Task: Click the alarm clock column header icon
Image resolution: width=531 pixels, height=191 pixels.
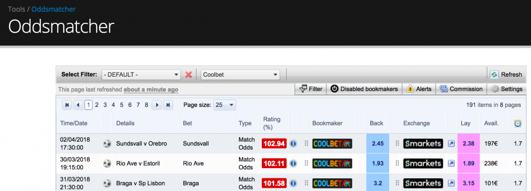Action: (518, 123)
